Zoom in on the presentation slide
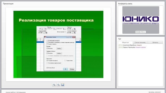The image size is (166, 93). (x=54, y=85)
